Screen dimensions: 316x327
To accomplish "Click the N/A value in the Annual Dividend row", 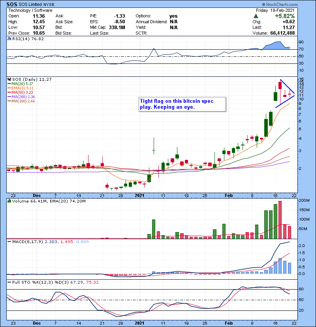I will pyautogui.click(x=173, y=22).
